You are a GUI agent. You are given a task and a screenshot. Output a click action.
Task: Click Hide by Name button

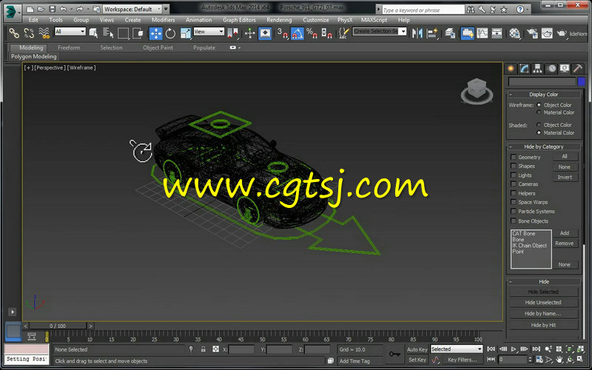(x=543, y=313)
